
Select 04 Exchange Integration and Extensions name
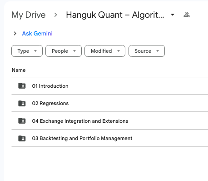(x=80, y=121)
